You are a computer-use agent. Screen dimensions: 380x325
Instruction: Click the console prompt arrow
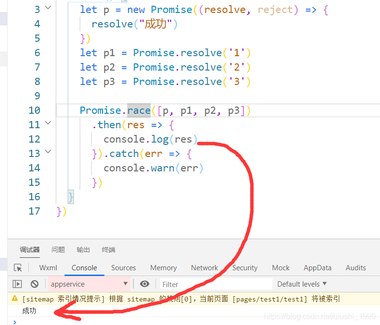15,322
